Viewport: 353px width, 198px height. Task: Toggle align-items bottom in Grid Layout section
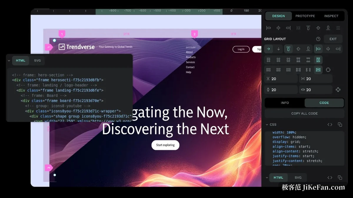[308, 49]
